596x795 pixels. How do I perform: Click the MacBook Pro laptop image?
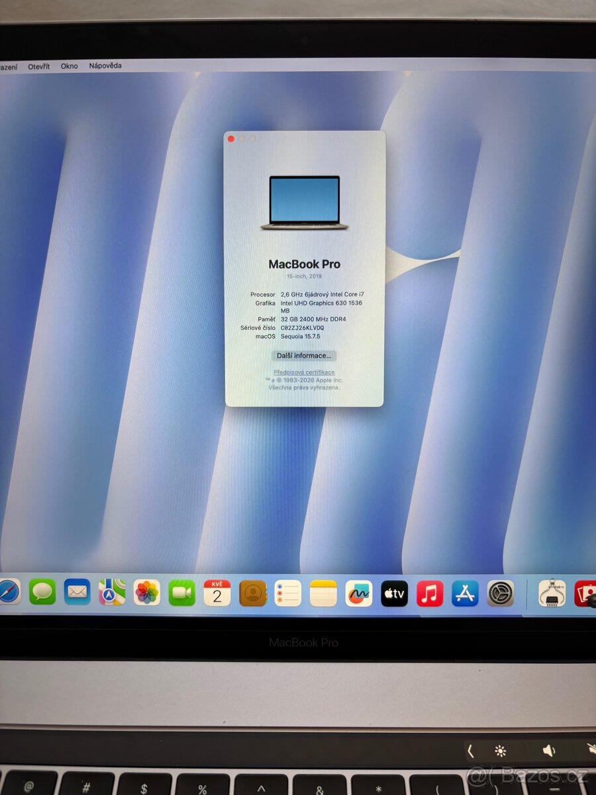pos(305,203)
